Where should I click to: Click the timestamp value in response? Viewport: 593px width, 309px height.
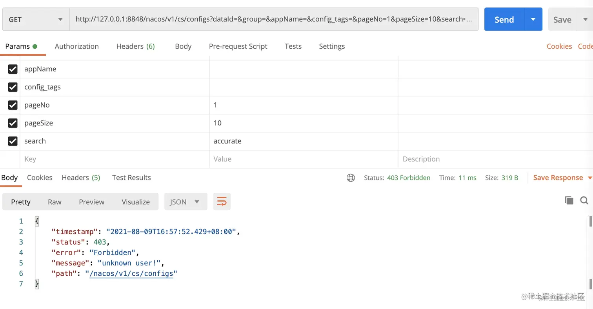coord(171,231)
